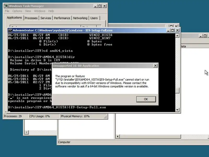
Task: Maximize the cmd.exe window
Action: tap(173, 30)
